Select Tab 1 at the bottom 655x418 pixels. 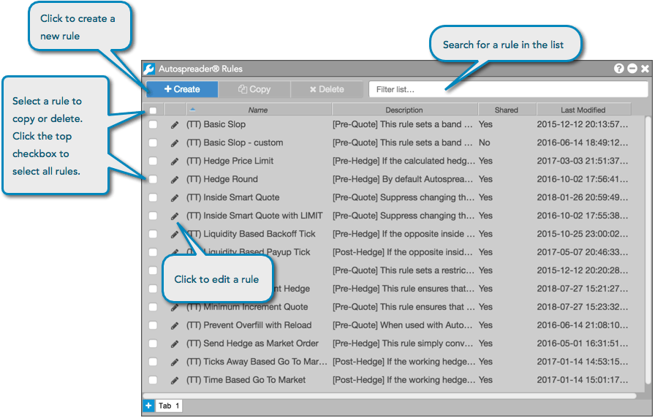click(x=168, y=406)
